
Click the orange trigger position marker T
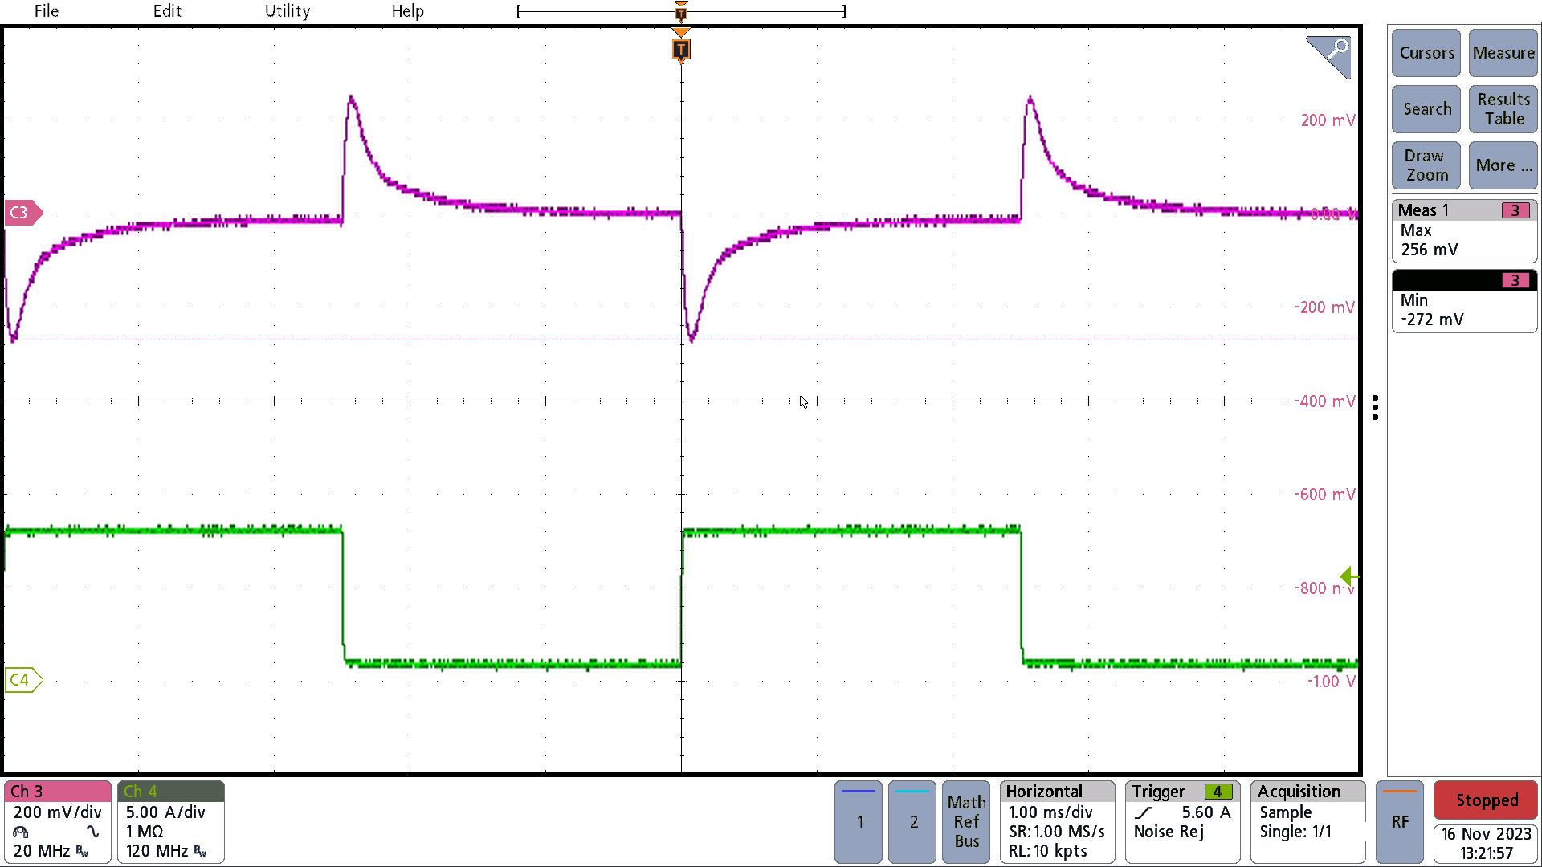(681, 50)
